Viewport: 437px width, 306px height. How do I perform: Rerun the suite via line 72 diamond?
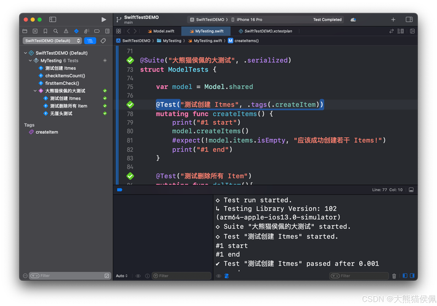[x=130, y=60]
